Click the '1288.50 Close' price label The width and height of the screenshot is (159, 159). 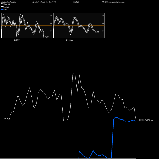(146, 120)
